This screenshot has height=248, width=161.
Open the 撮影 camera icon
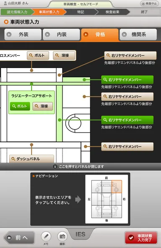pos(62,237)
